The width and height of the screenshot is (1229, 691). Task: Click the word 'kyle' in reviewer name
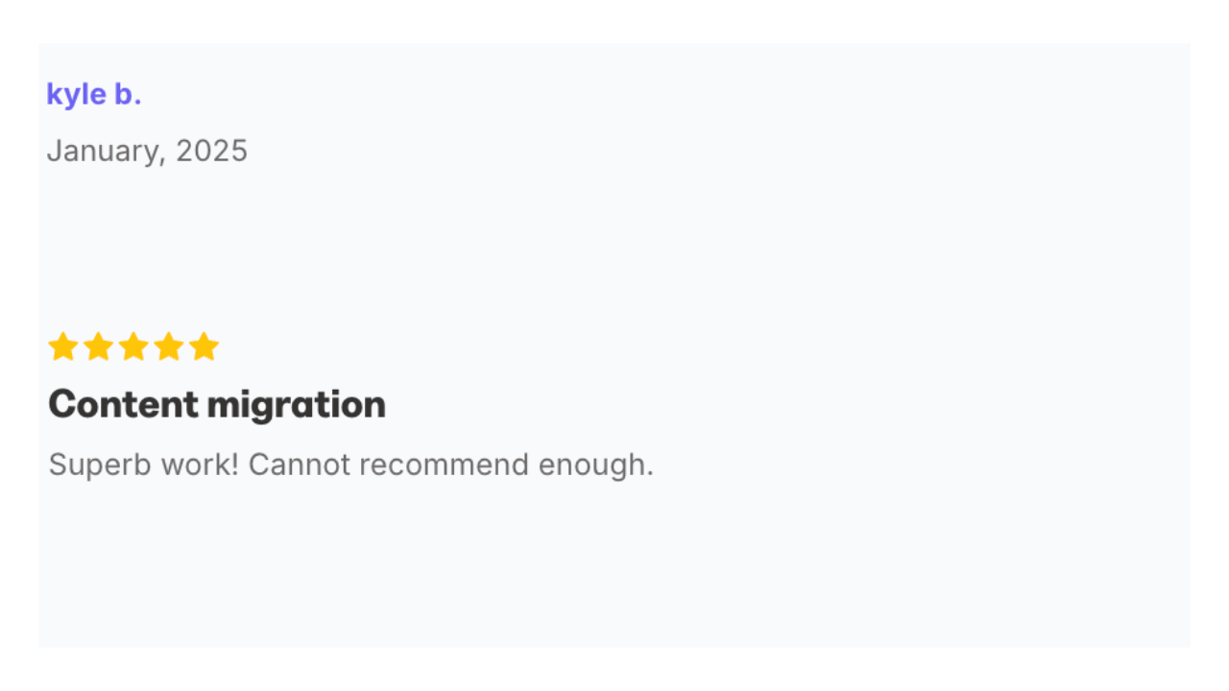(76, 94)
